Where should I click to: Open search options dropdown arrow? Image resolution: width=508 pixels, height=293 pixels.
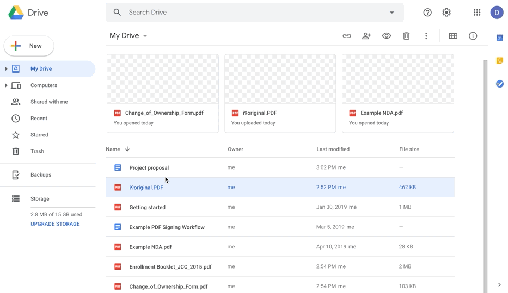tap(391, 13)
